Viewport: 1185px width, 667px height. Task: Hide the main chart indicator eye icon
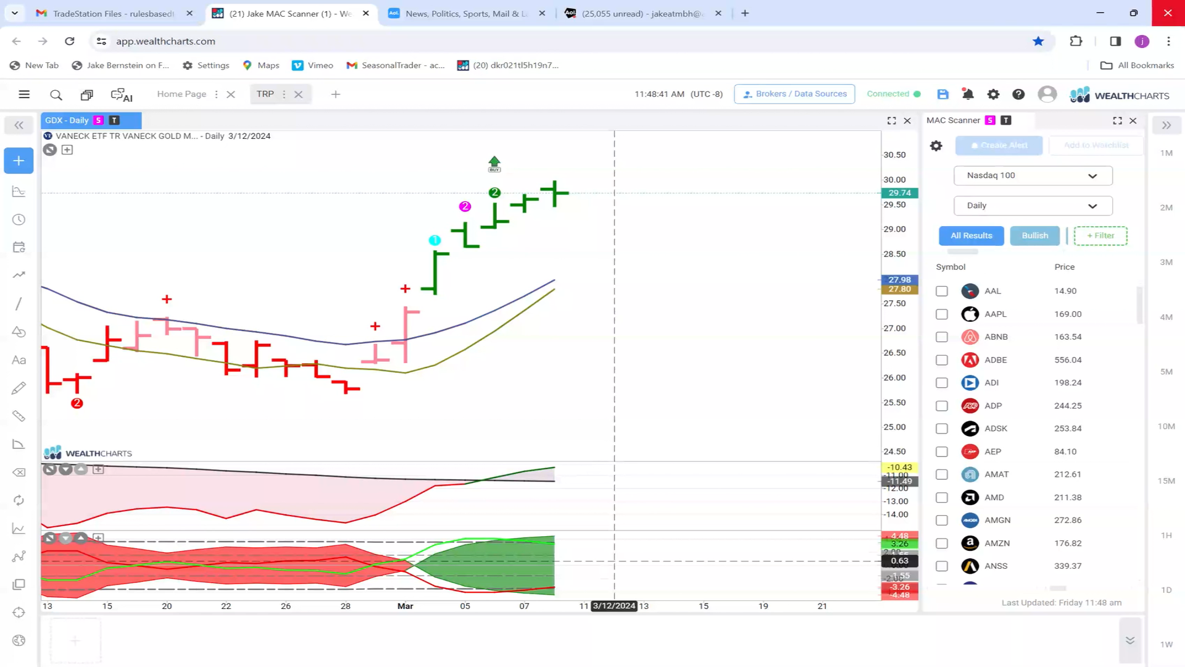50,149
